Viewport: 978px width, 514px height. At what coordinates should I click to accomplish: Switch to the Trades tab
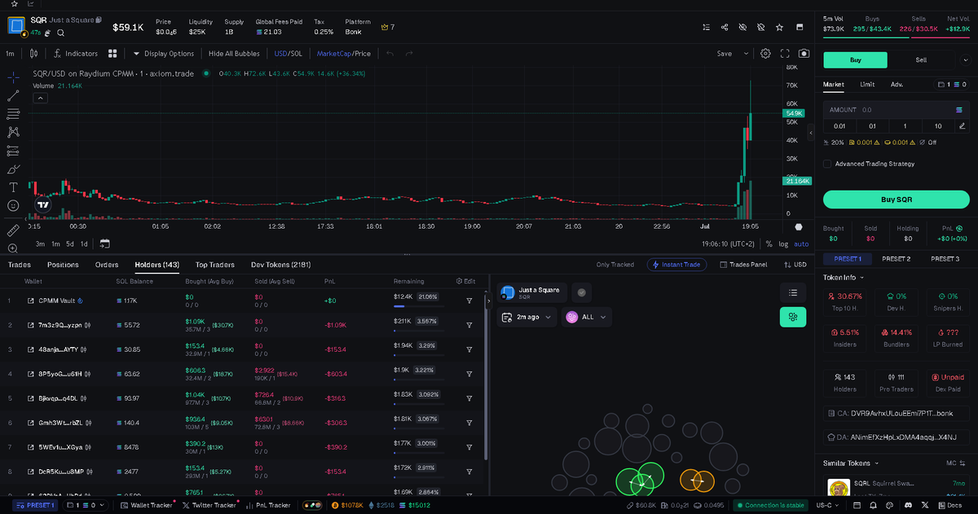(x=20, y=265)
